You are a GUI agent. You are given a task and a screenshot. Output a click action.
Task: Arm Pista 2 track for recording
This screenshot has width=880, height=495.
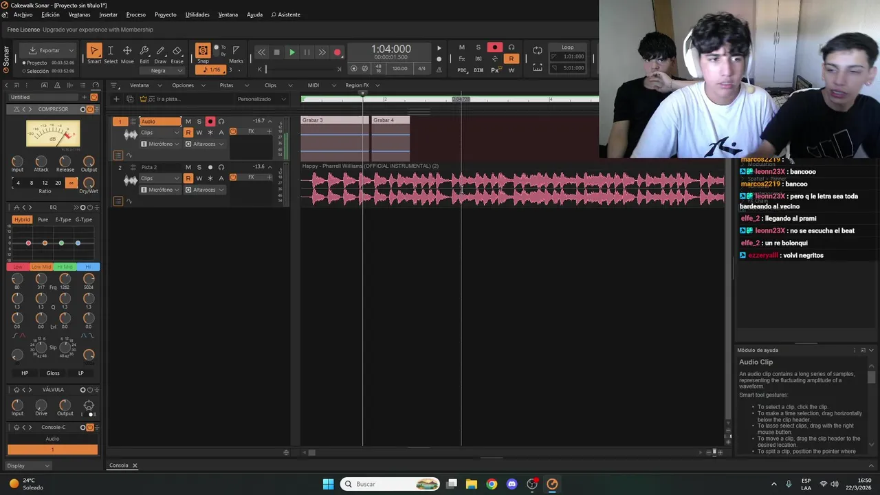tap(210, 167)
